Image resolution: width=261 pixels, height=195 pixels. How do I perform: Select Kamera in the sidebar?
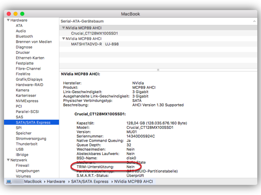coord(22,90)
